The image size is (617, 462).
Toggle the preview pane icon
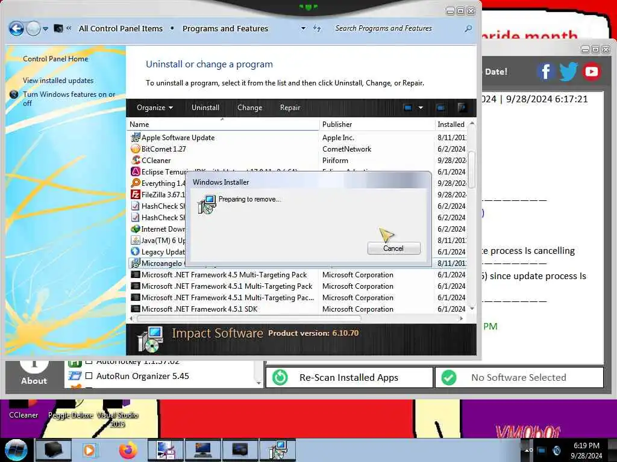click(x=440, y=108)
